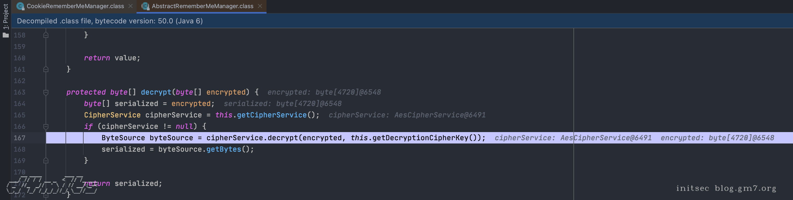Image resolution: width=793 pixels, height=200 pixels.
Task: Close the CookieRememberMeManager.class tab
Action: pyautogui.click(x=131, y=6)
